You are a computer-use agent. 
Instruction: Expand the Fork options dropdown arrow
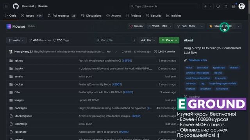[202, 26]
